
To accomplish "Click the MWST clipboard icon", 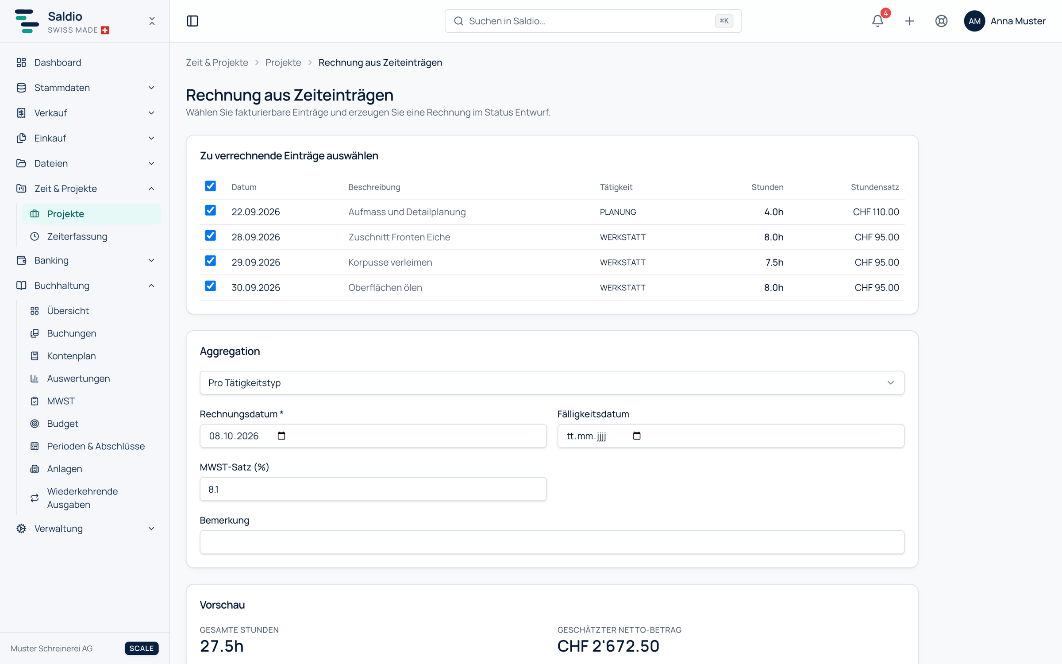I will tap(35, 401).
